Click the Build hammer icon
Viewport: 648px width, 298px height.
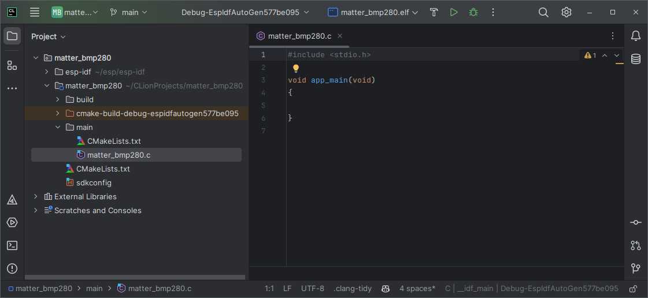click(434, 12)
